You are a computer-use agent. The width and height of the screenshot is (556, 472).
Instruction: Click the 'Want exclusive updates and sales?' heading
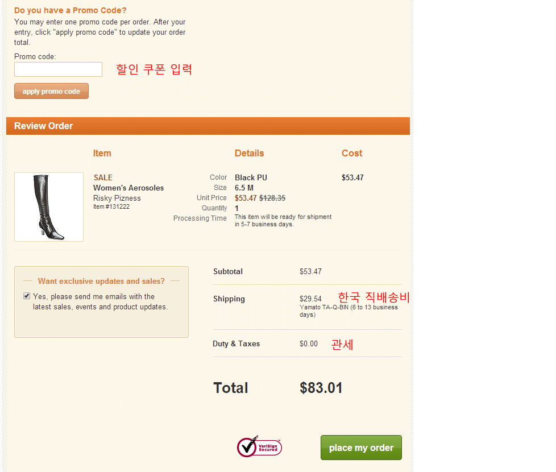[101, 281]
